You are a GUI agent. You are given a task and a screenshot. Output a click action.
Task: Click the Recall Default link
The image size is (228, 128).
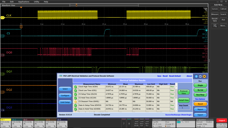175,76
